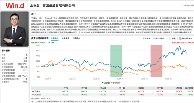Click the red best 6-month period band
The width and height of the screenshot is (194, 103).
pyautogui.click(x=156, y=61)
